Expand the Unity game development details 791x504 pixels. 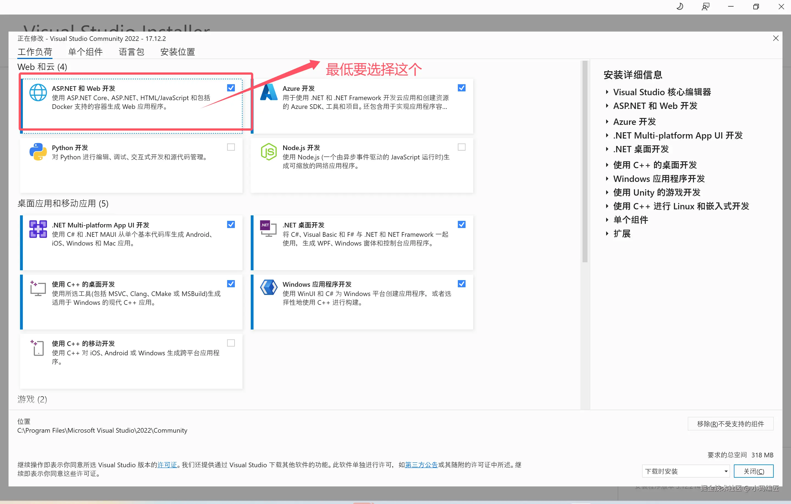click(x=607, y=193)
